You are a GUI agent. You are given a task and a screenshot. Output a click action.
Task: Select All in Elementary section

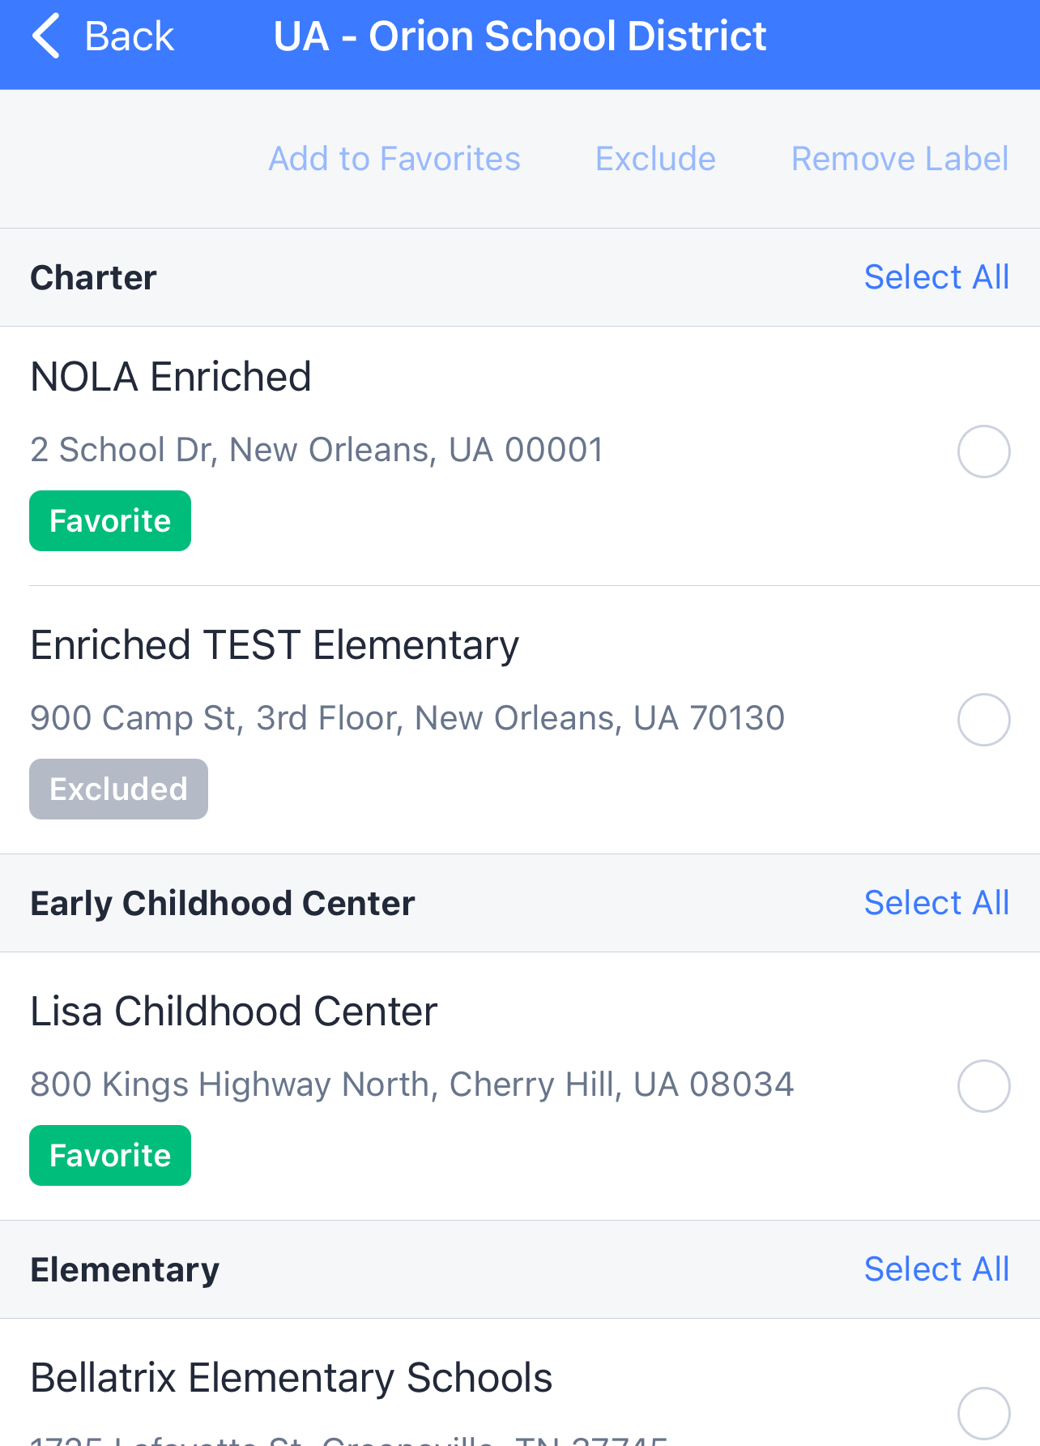[x=936, y=1269]
